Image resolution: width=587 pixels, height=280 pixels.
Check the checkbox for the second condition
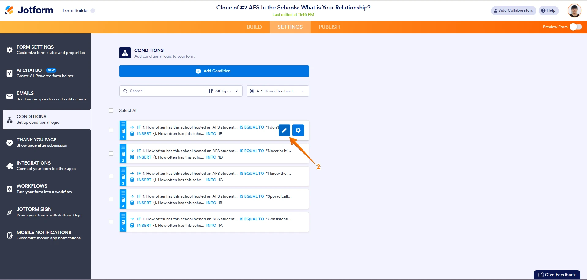point(111,153)
